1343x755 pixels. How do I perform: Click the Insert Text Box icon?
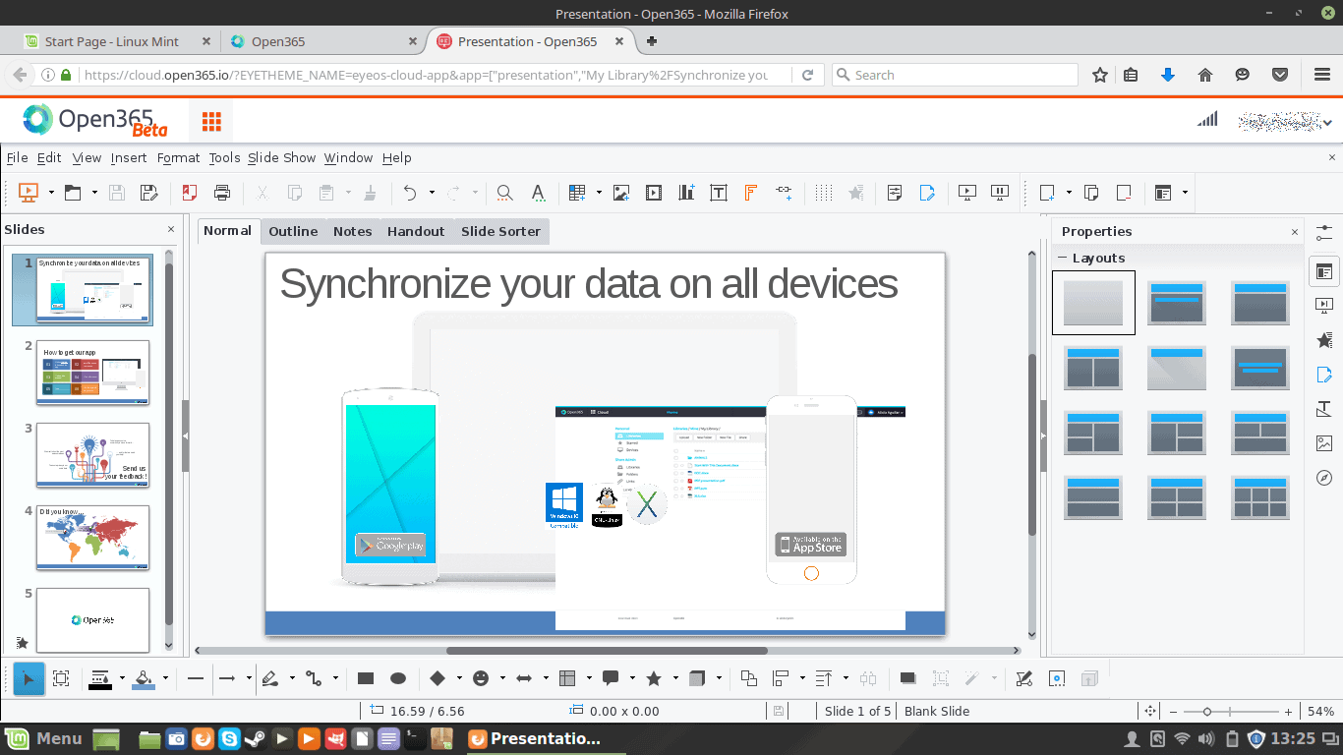[719, 193]
